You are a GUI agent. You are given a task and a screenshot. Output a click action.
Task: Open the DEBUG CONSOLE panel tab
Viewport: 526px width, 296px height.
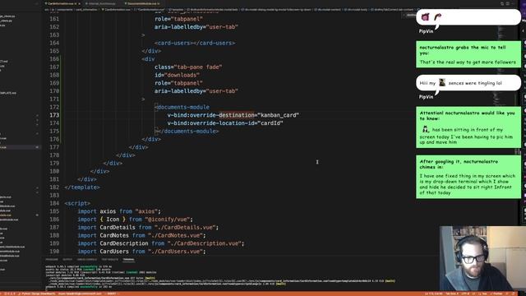click(87, 260)
